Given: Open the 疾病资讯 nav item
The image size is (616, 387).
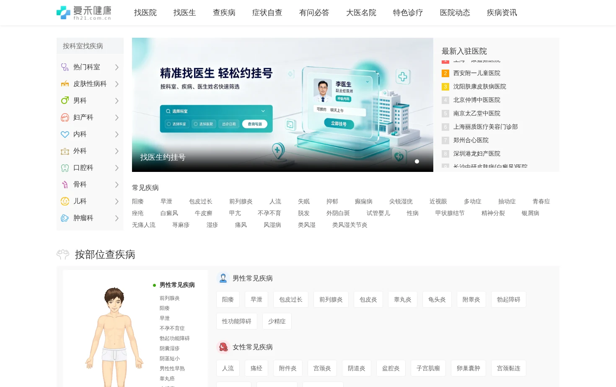Looking at the screenshot, I should (502, 13).
